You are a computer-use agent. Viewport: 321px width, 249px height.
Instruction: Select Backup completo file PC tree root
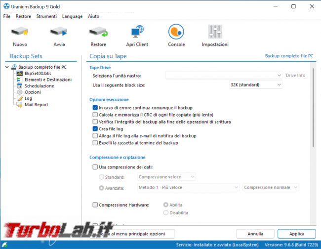(42, 67)
